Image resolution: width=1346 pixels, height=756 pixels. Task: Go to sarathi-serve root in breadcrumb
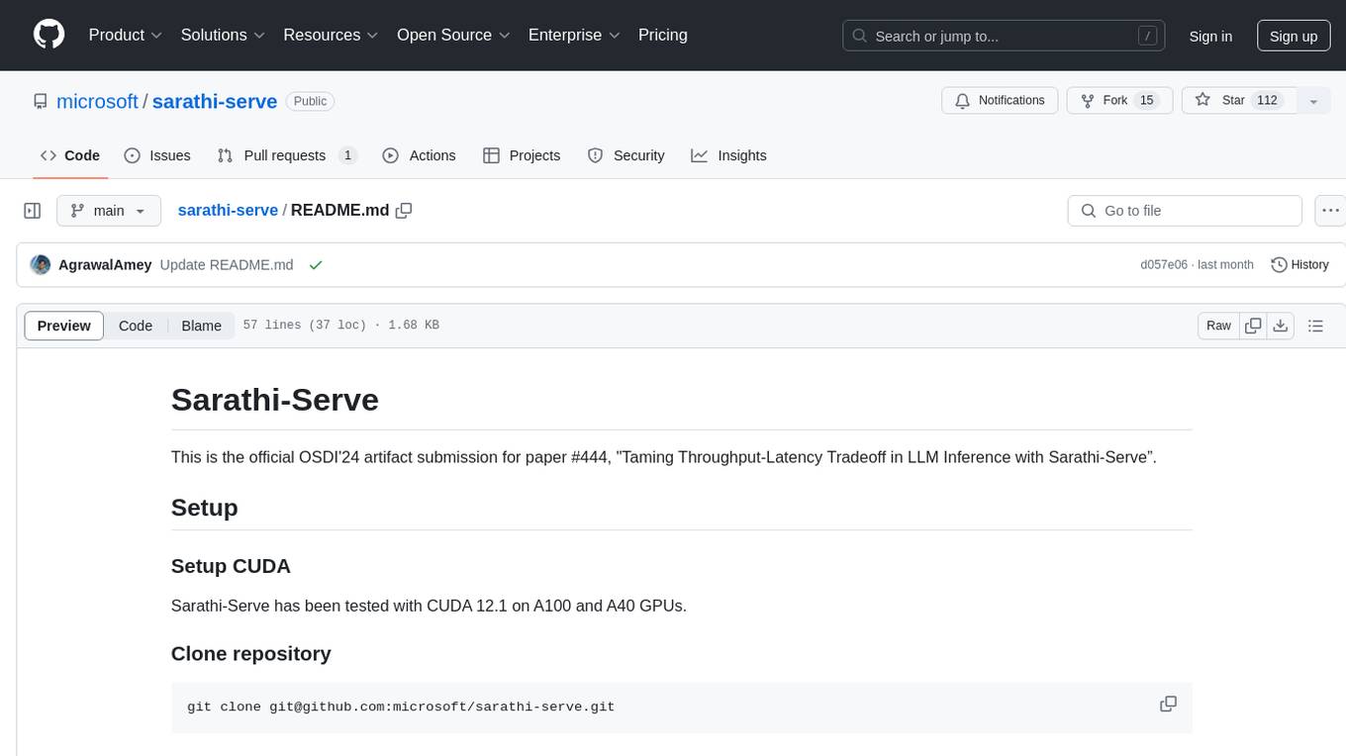(x=228, y=210)
